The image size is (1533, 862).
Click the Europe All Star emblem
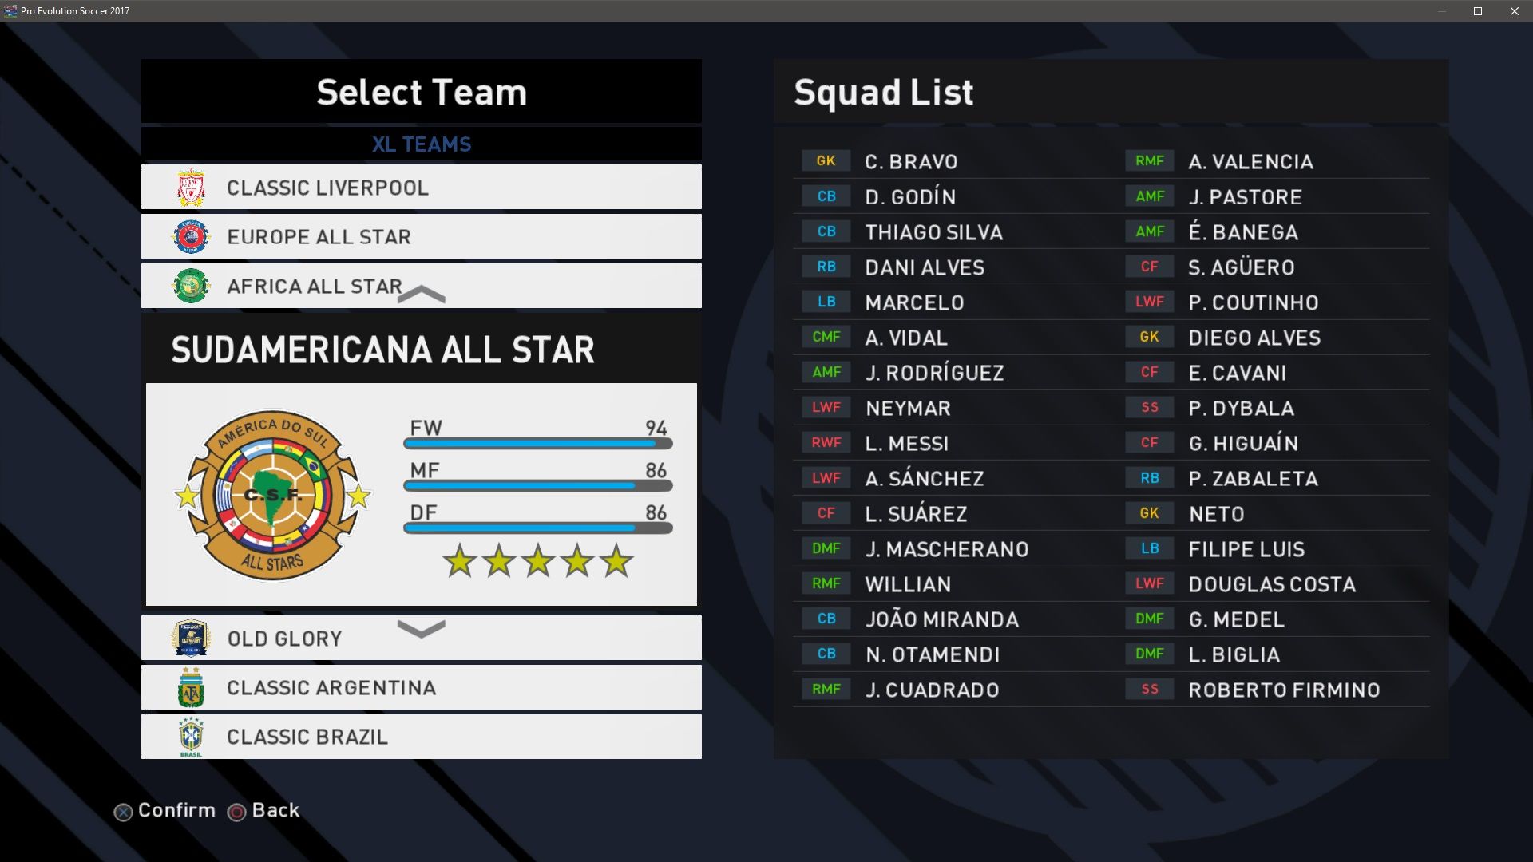(191, 237)
